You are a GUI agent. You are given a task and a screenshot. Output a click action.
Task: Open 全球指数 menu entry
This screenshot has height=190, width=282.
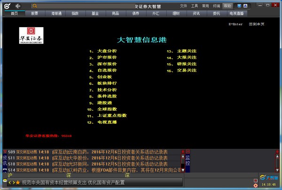point(107,109)
